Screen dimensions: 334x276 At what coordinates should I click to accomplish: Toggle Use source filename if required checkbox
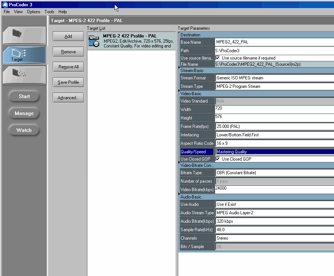click(217, 58)
